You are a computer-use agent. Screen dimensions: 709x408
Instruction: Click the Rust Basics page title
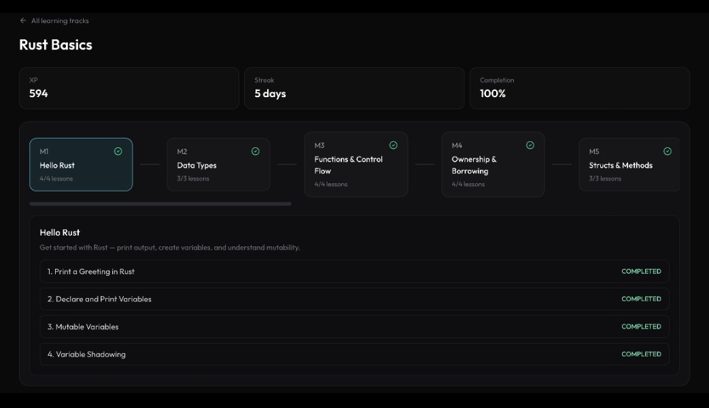56,45
